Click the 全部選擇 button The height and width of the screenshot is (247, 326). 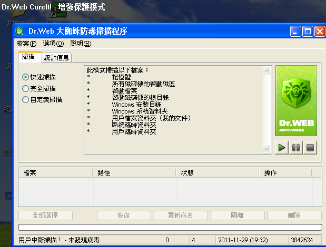(45, 215)
